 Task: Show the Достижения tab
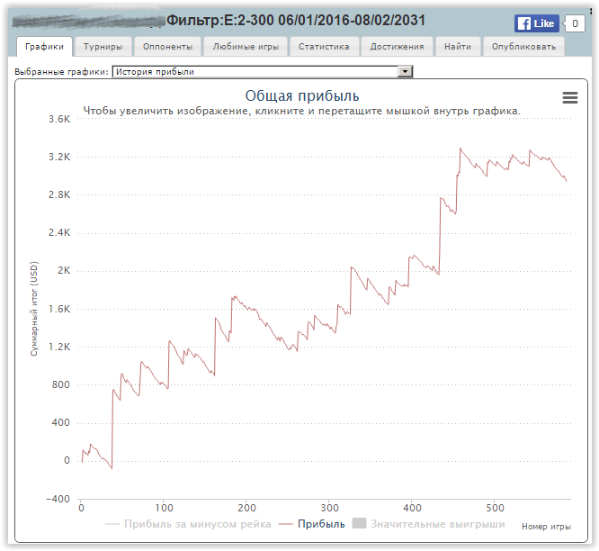(397, 47)
